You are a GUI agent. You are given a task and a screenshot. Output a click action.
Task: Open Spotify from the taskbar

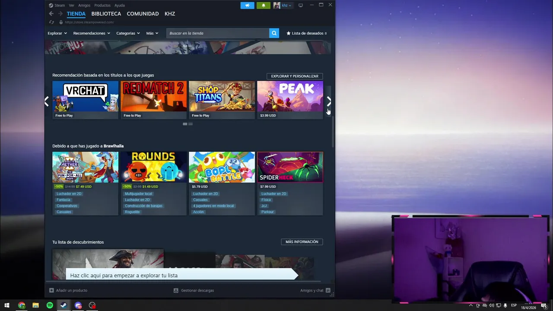50,305
